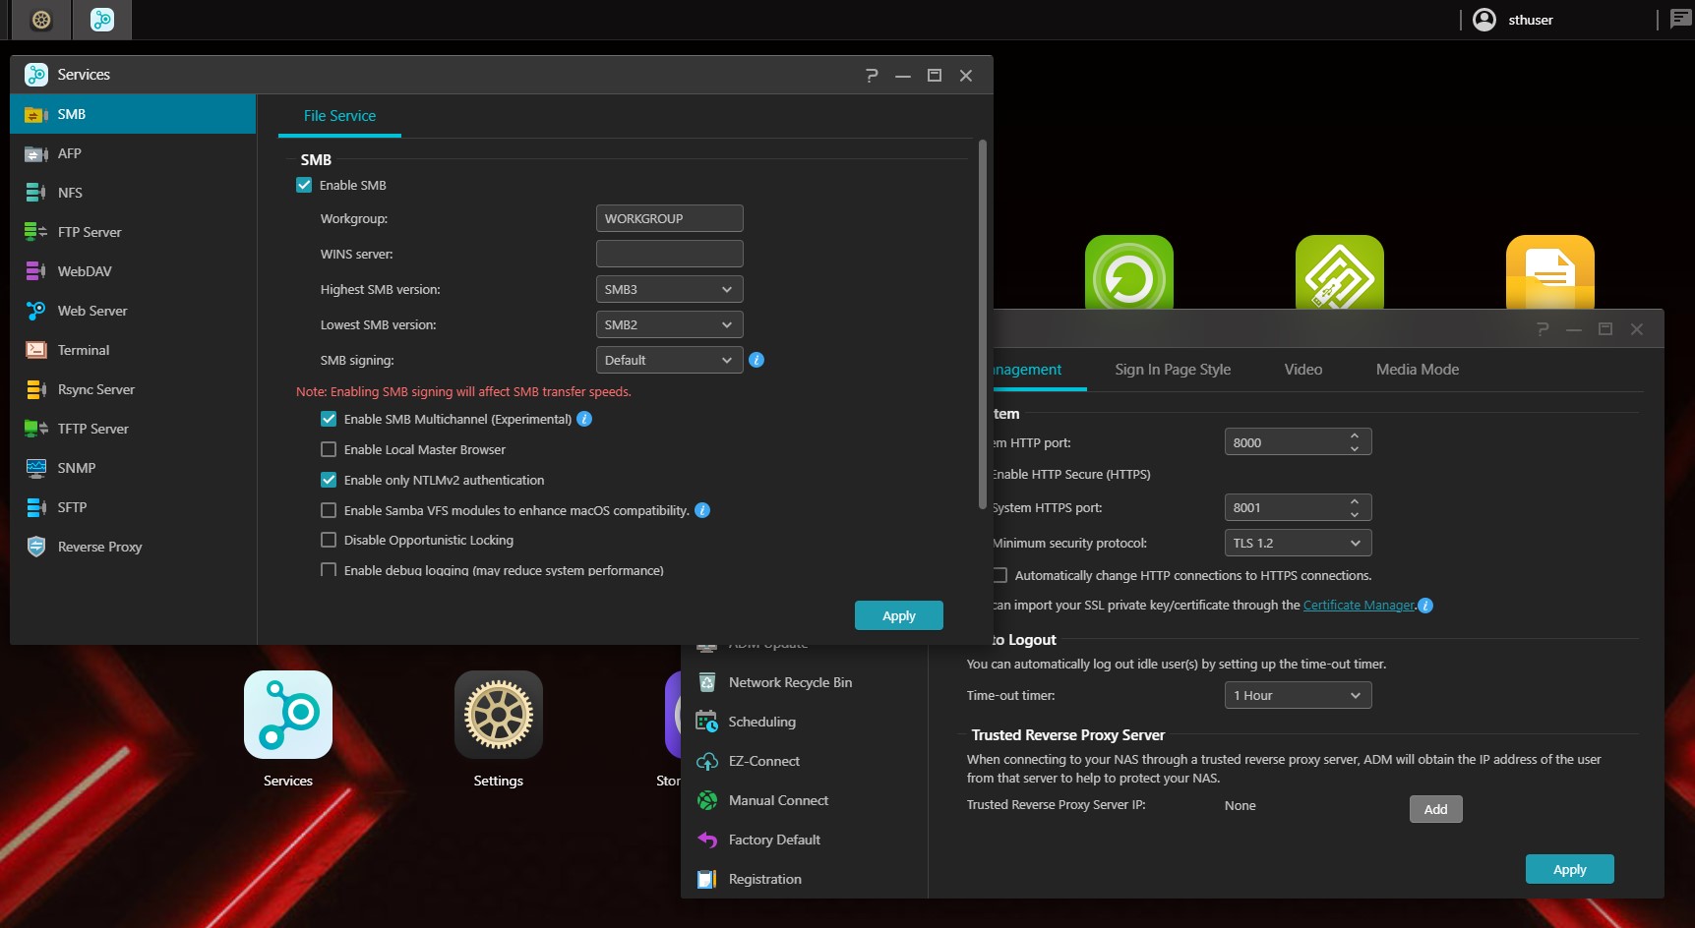Open the Services desktop icon

287,715
